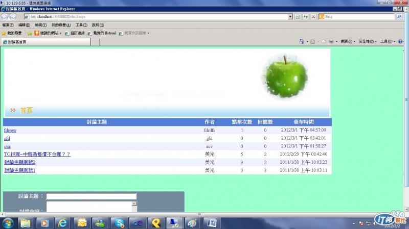Screen dimensions: 409x229
Task: Open the Print dropdown arrow
Action: click(336, 42)
